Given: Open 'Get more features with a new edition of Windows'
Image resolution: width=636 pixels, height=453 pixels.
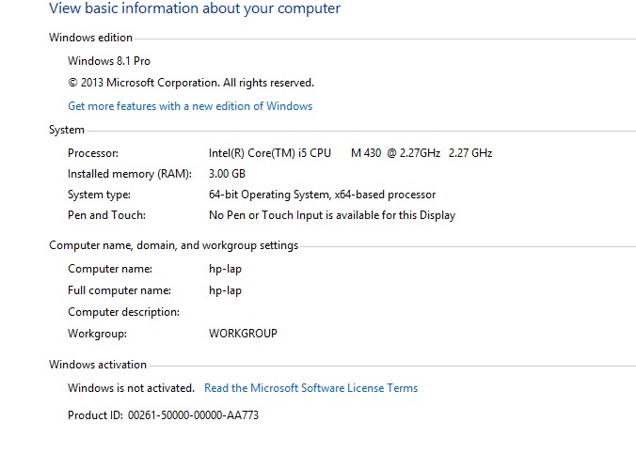Looking at the screenshot, I should point(190,106).
